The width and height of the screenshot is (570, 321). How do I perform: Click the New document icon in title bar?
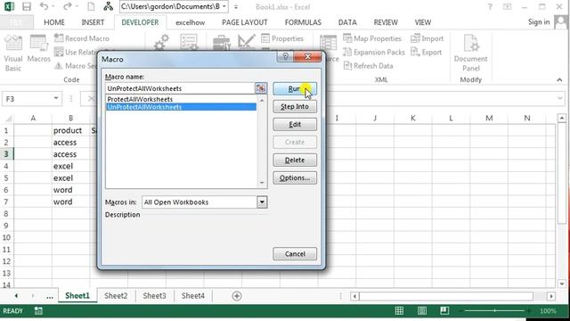[91, 6]
